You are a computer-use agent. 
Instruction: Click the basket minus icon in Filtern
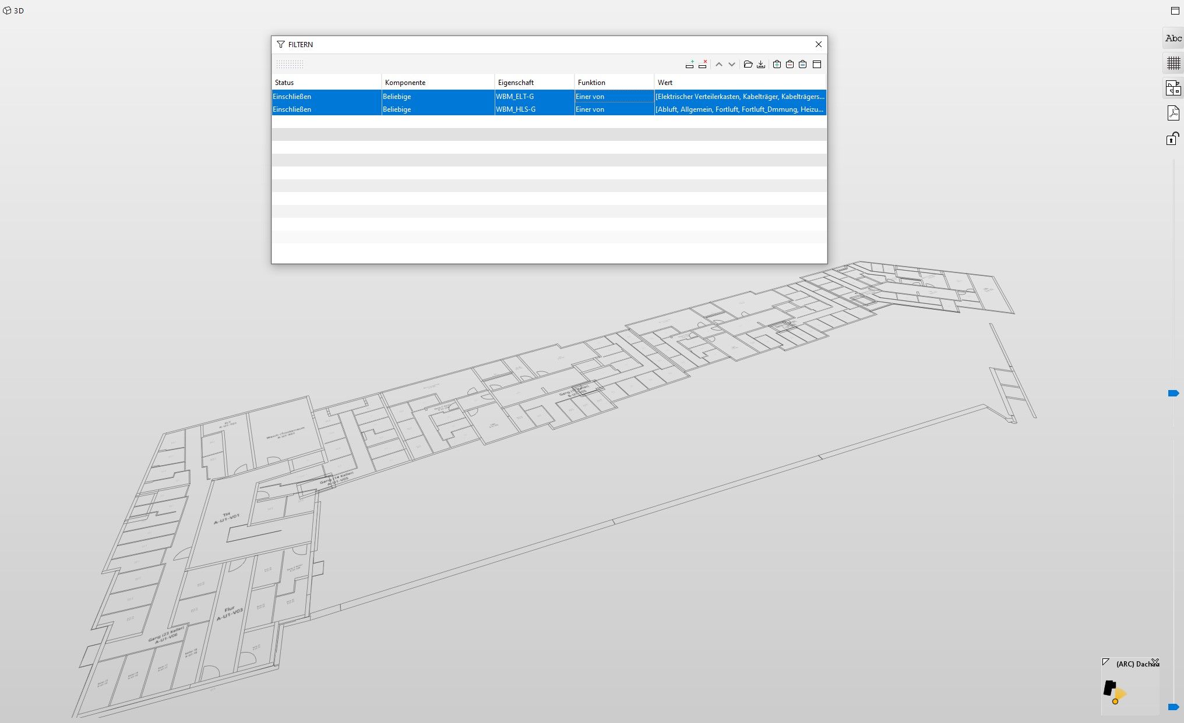click(790, 64)
